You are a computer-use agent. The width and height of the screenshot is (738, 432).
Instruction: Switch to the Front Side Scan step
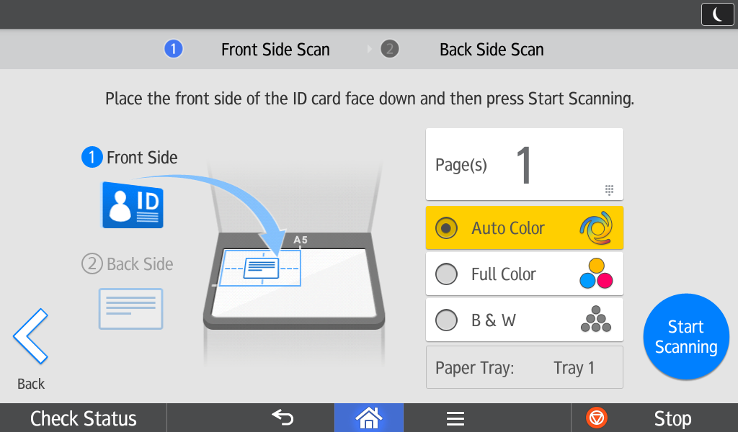[275, 50]
